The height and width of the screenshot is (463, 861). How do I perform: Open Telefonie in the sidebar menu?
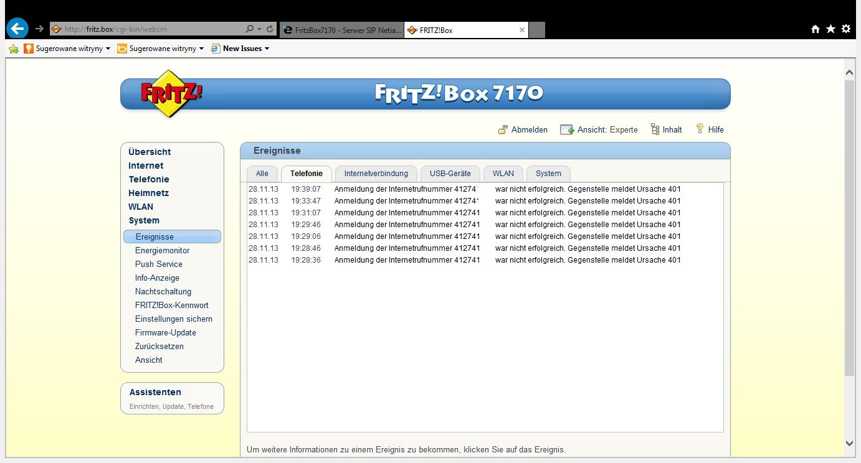tap(149, 179)
